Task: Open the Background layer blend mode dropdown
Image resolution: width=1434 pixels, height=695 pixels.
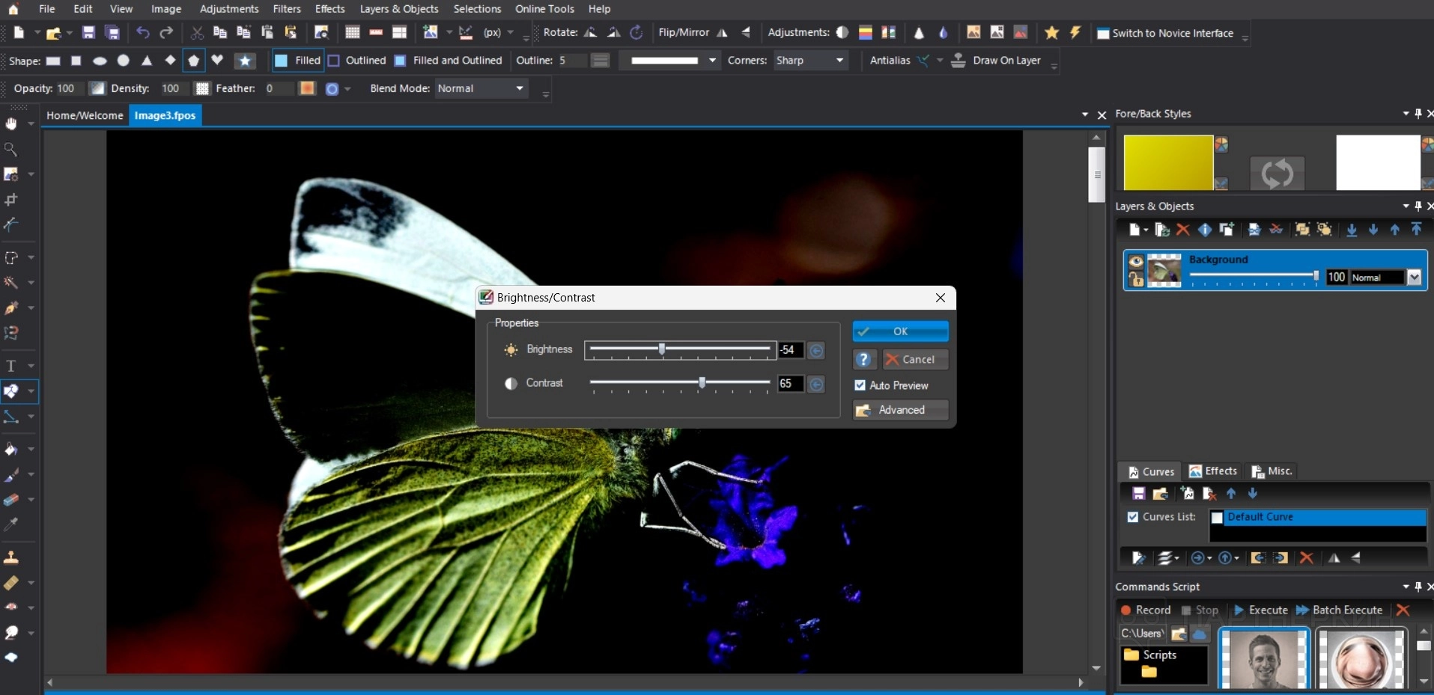Action: 1413,278
